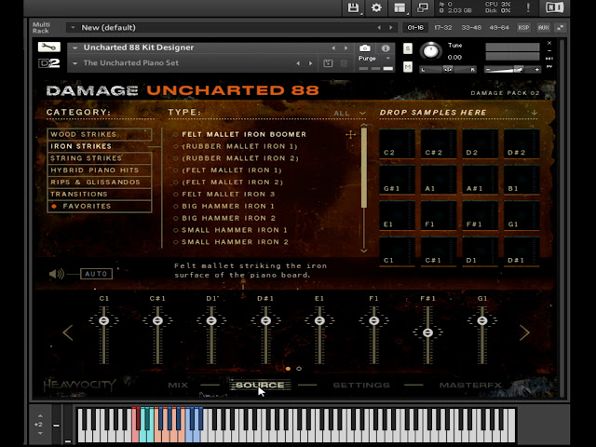Select the second fader page dot

tap(299, 369)
